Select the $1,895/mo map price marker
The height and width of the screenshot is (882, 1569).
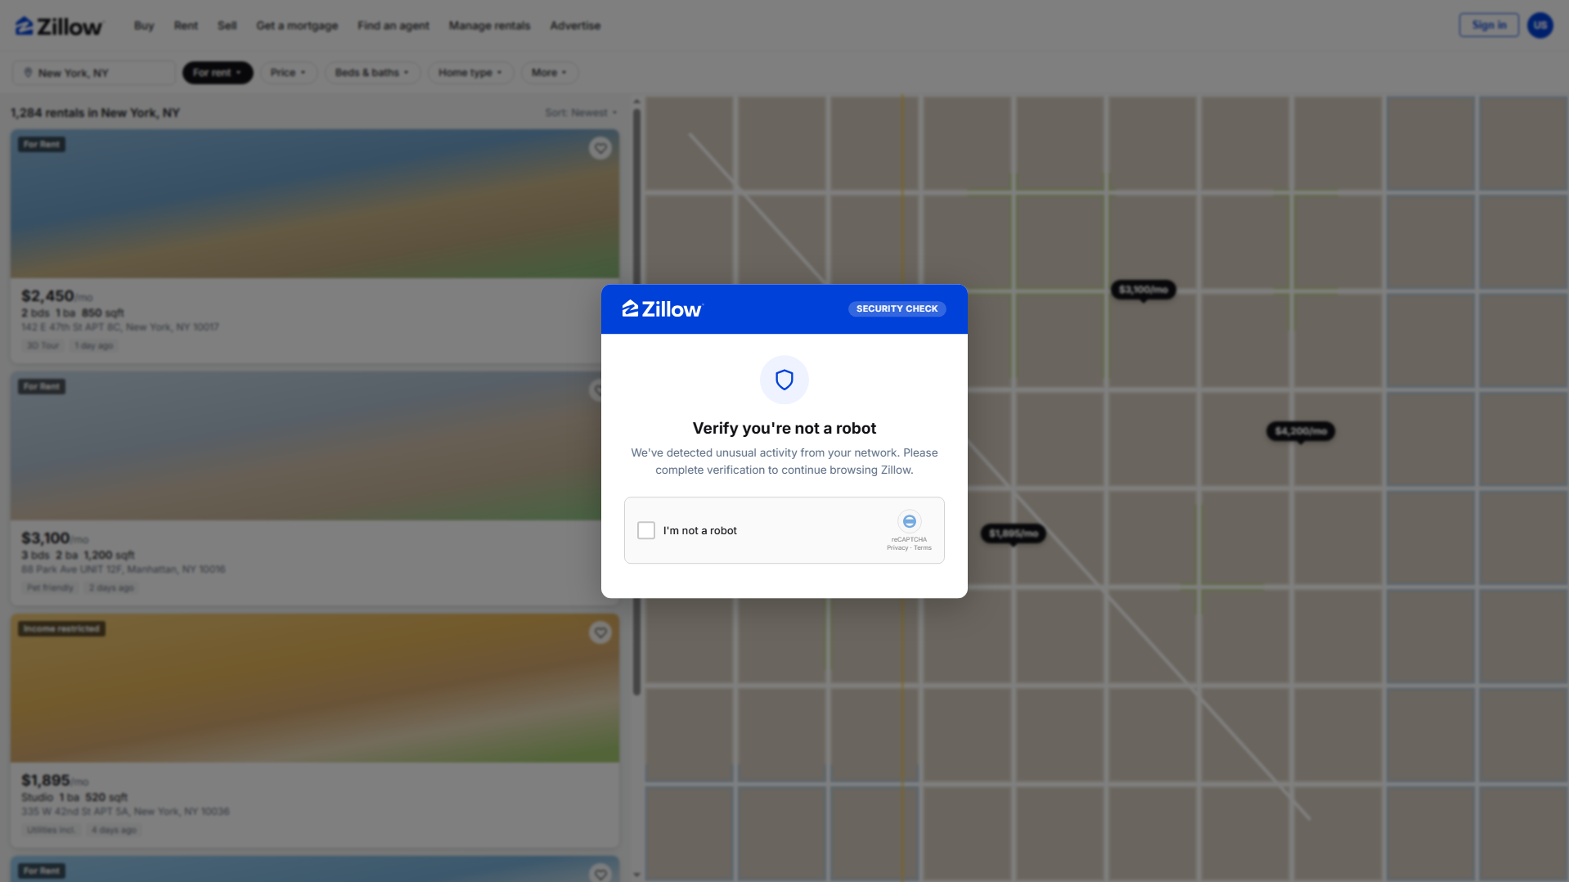1013,533
